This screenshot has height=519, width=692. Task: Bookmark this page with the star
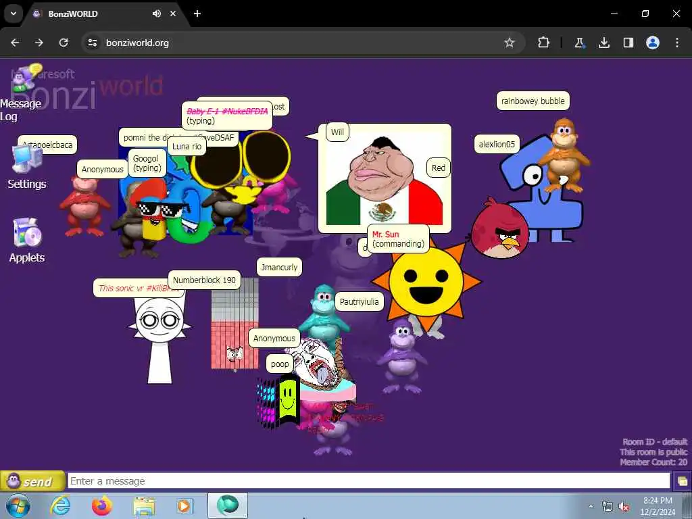coord(510,43)
